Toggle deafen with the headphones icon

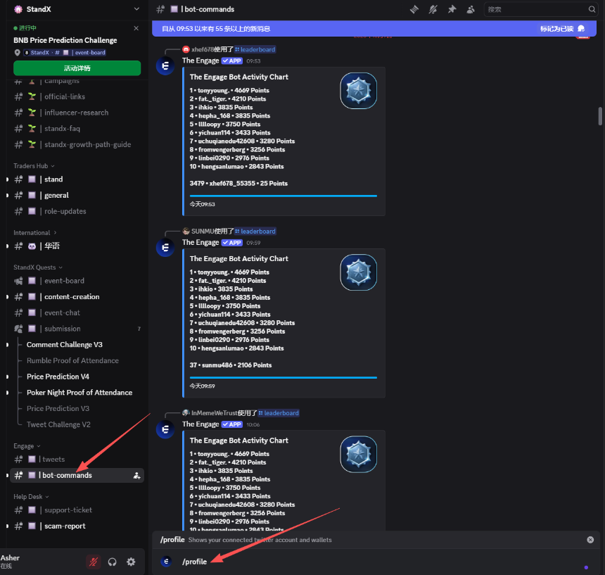[x=113, y=562]
